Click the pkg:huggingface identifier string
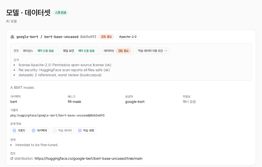The image size is (262, 167). click(x=57, y=115)
